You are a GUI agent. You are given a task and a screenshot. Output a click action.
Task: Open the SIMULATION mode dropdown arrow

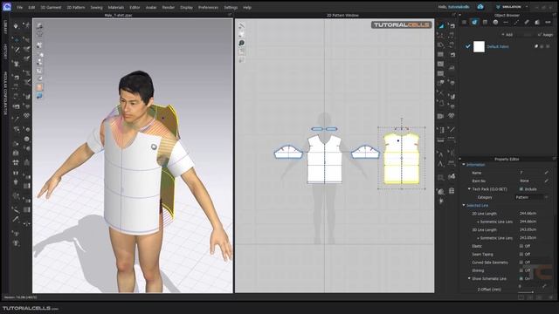527,7
